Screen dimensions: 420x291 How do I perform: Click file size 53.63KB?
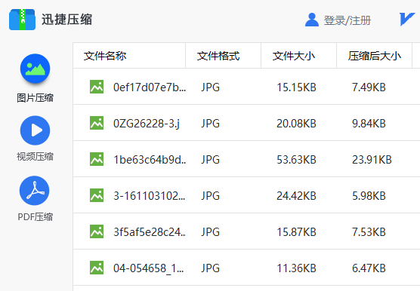(296, 160)
